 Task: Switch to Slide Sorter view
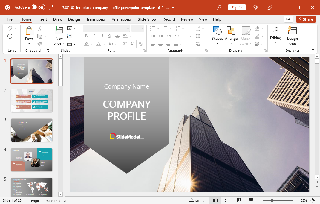[227, 200]
